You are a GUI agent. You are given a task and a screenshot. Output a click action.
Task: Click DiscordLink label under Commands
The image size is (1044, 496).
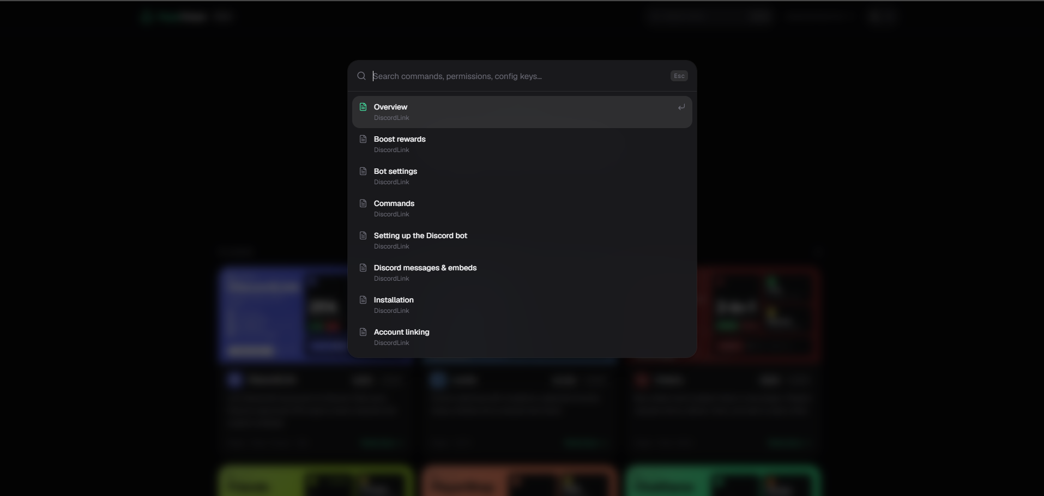click(x=391, y=214)
